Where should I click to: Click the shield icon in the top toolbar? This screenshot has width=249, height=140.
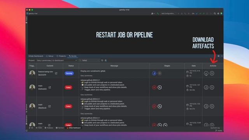pos(221,14)
